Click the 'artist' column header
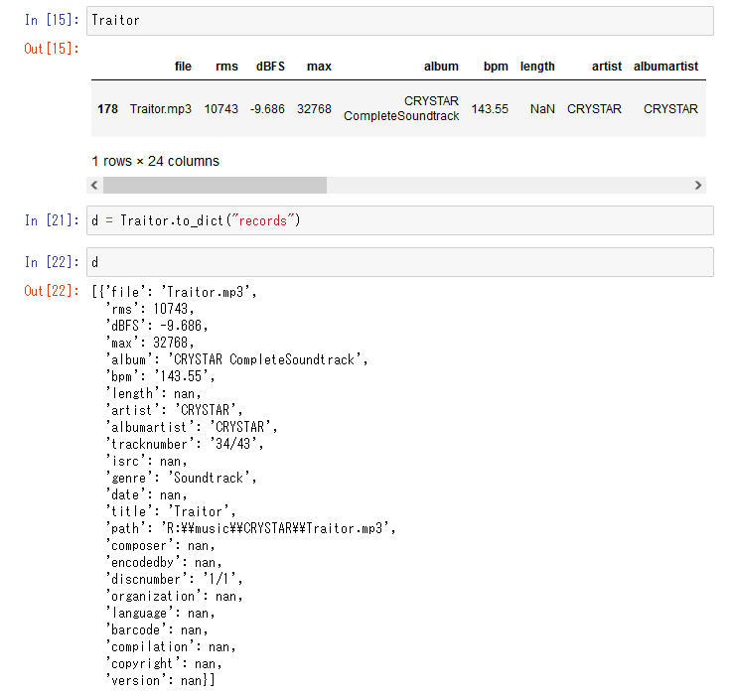 [607, 67]
